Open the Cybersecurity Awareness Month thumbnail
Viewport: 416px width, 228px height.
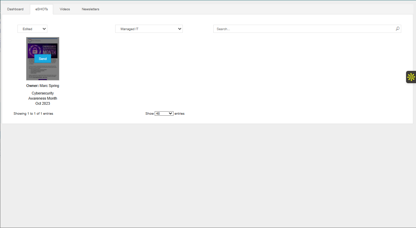pos(43,59)
